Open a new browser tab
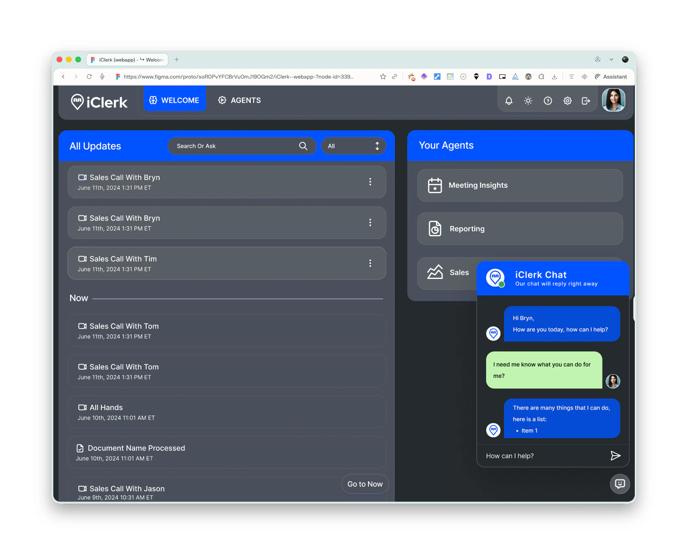 coord(177,59)
